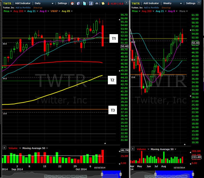Open Add Indicator on the daily chart
204x178 pixels.
pos(23,3)
